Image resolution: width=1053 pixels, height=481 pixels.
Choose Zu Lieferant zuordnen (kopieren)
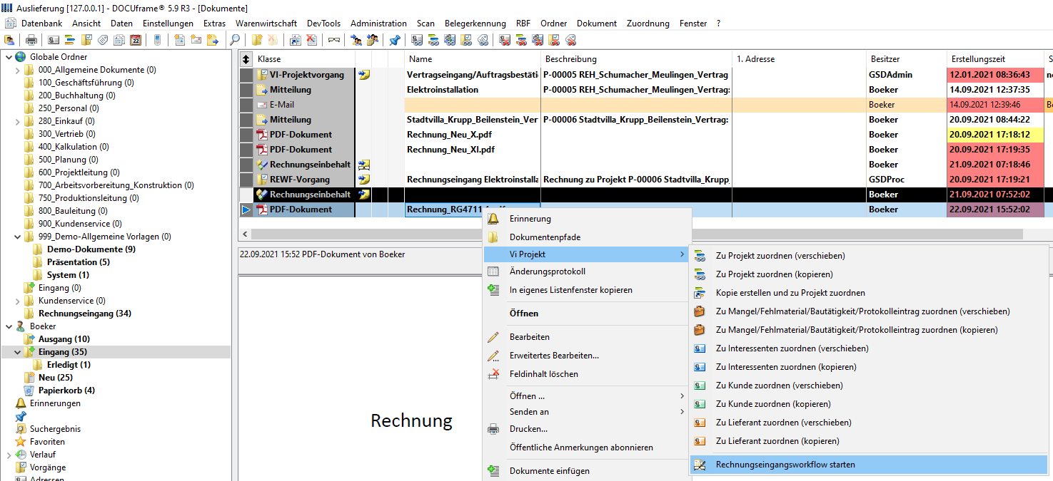coord(869,441)
